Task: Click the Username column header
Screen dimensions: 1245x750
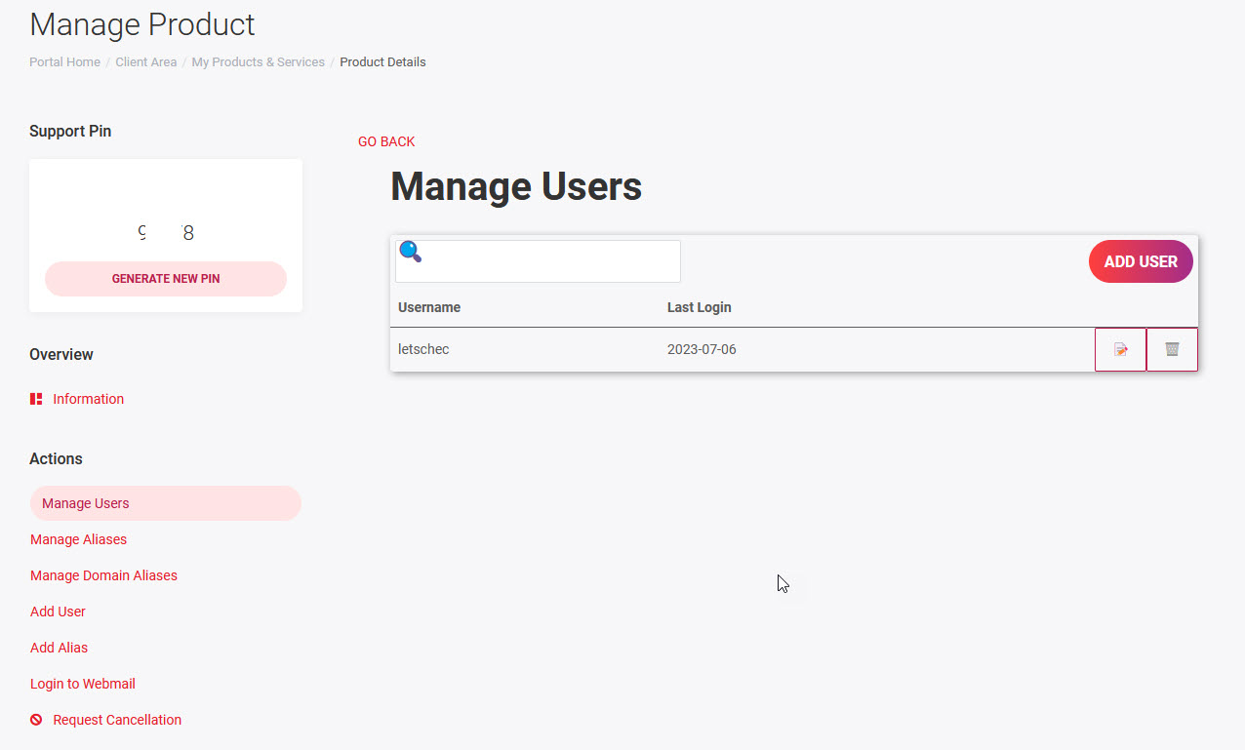Action: click(x=429, y=307)
